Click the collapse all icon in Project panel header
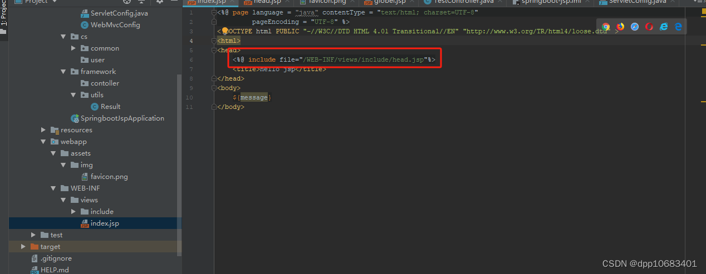The height and width of the screenshot is (274, 706). (142, 2)
